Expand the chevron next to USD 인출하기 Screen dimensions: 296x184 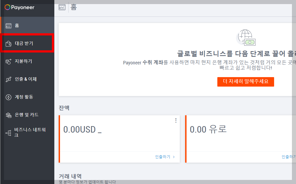(174, 156)
